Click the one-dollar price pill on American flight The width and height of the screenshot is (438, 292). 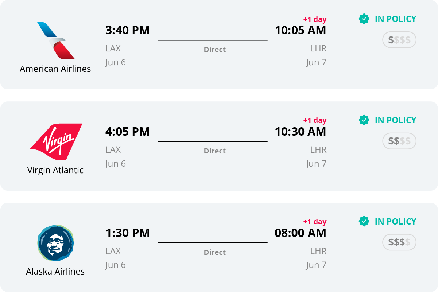tap(399, 40)
